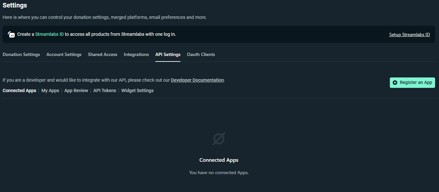439x192 pixels.
Task: Select the Connected Apps sub-tab
Action: click(19, 90)
